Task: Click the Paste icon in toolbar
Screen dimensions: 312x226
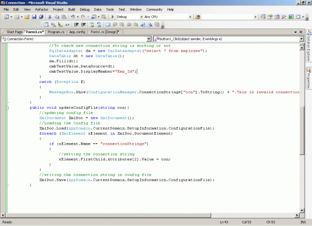Action: 63,17
